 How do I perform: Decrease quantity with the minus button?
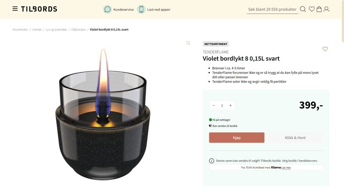click(214, 105)
